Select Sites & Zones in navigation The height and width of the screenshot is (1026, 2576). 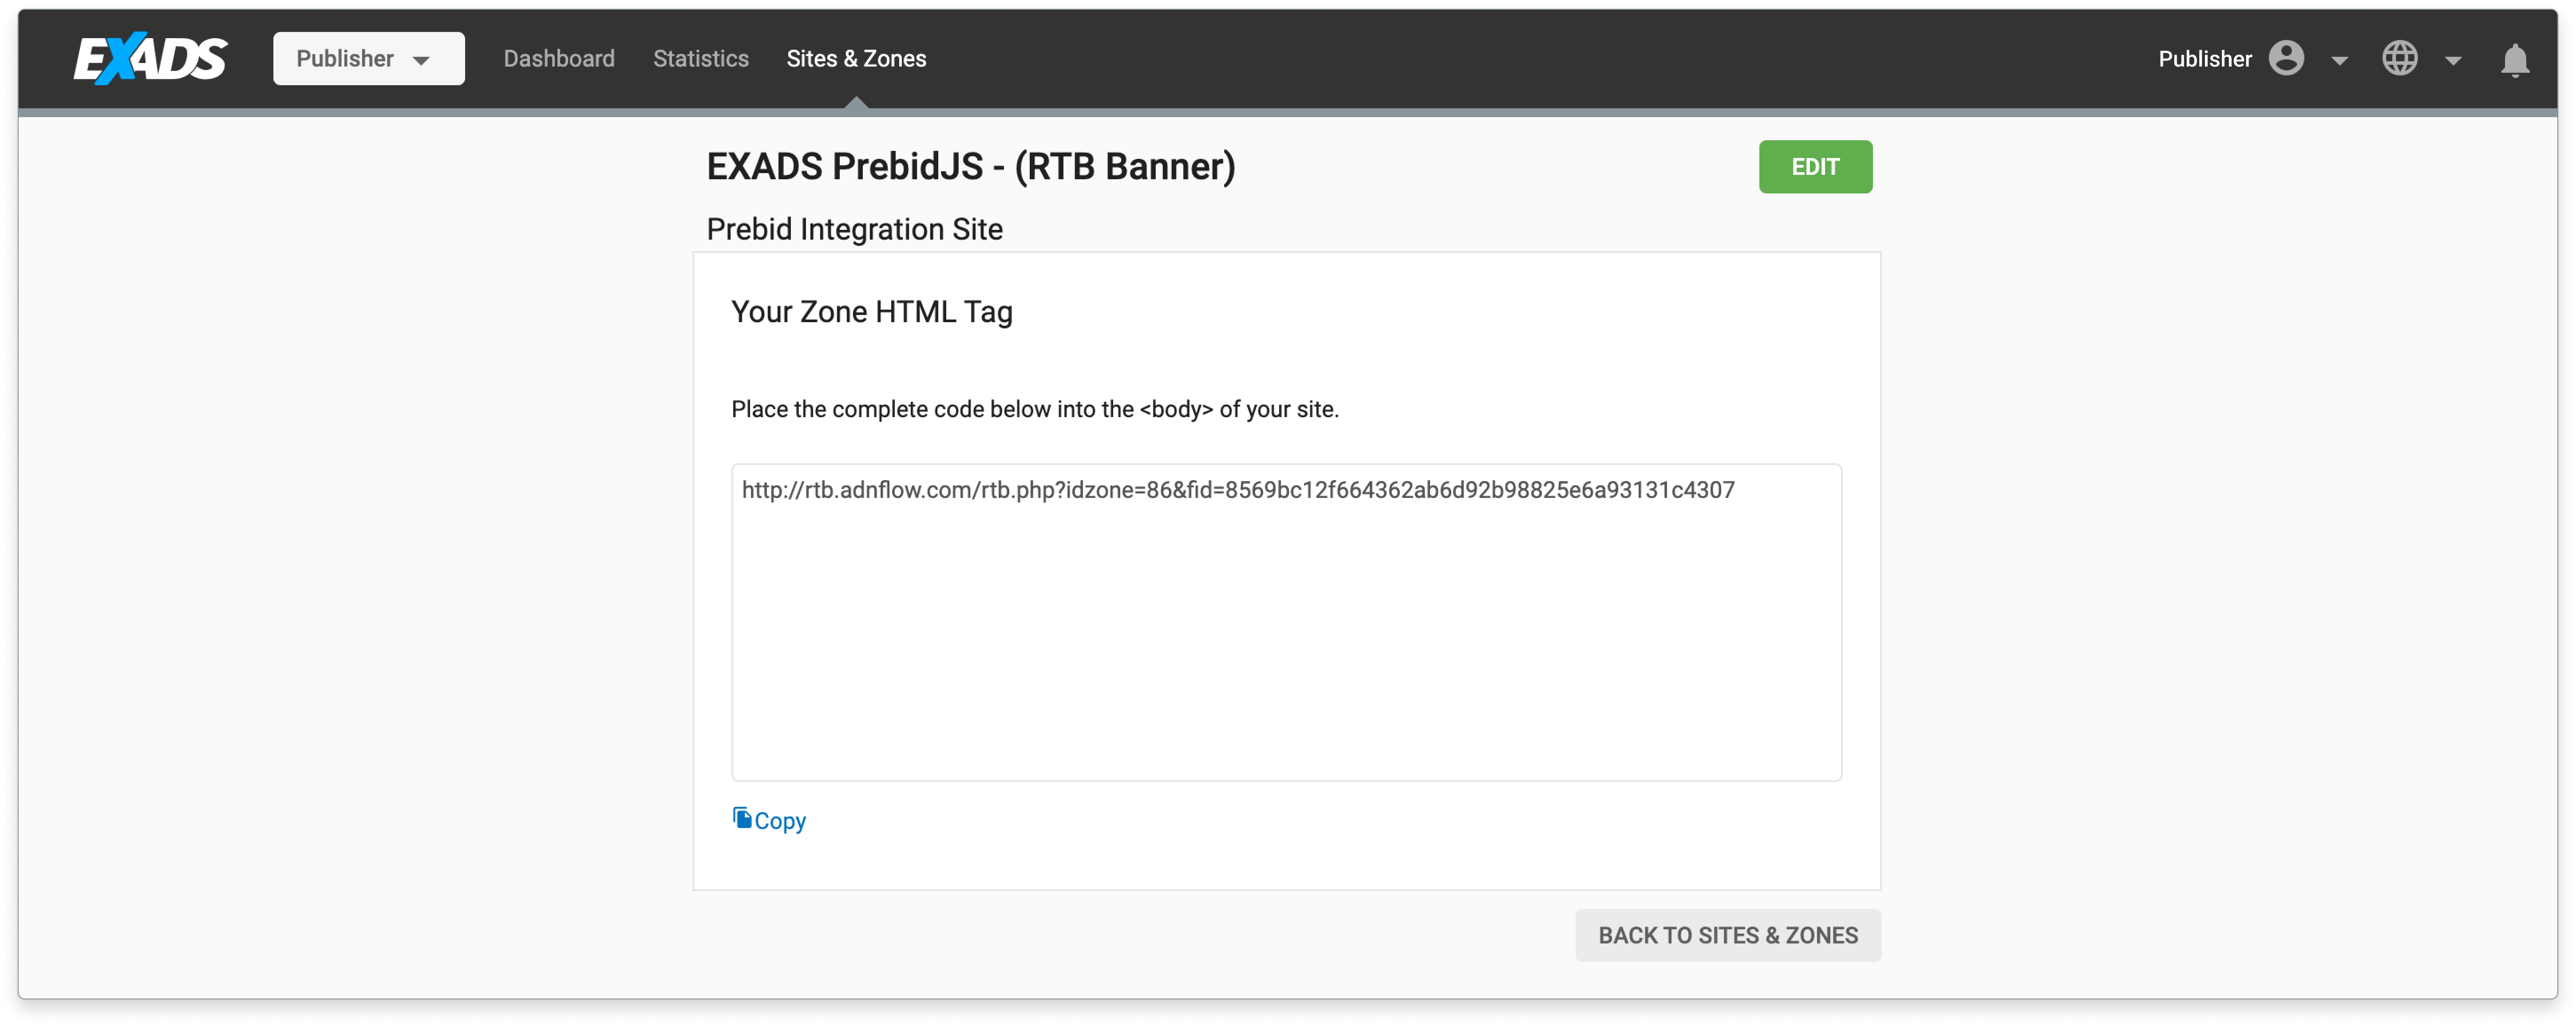856,58
